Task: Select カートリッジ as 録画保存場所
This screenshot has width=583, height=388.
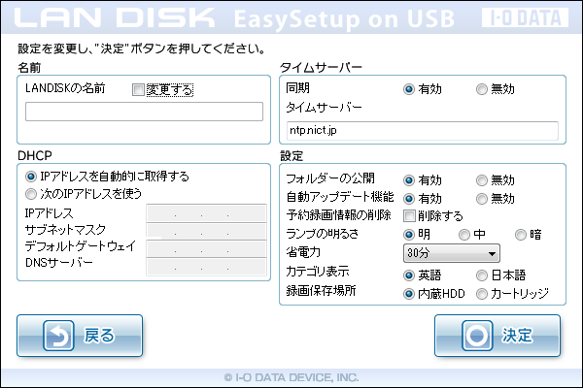Action: [x=483, y=293]
